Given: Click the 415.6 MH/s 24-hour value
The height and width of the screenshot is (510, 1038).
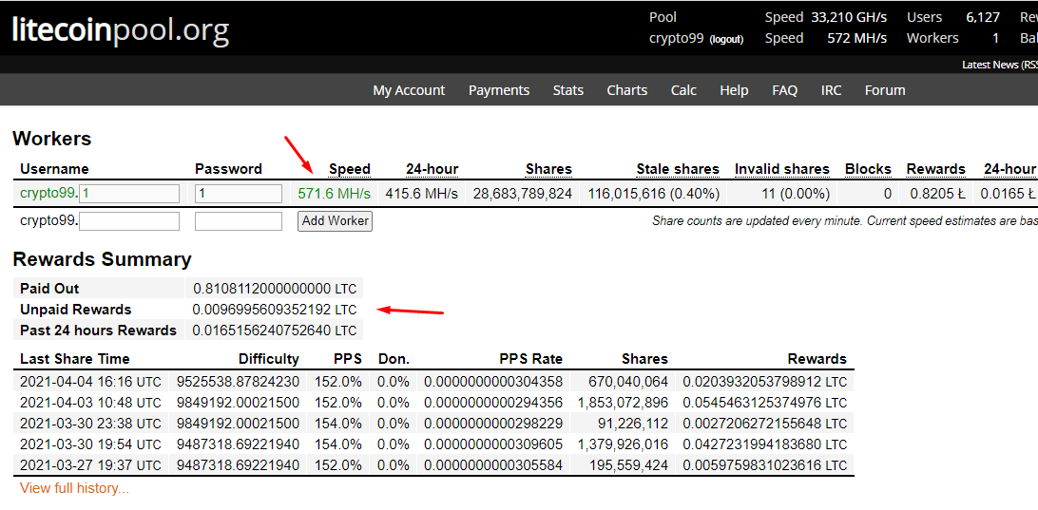Looking at the screenshot, I should (x=422, y=194).
